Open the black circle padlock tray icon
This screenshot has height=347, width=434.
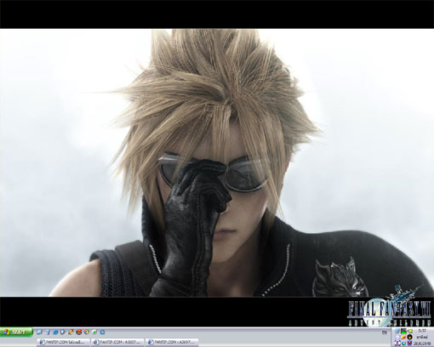(x=409, y=337)
